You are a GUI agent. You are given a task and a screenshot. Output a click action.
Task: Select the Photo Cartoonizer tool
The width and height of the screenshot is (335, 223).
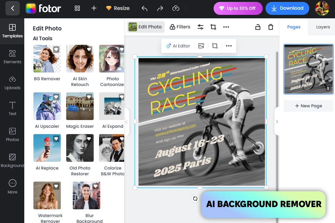(x=112, y=66)
